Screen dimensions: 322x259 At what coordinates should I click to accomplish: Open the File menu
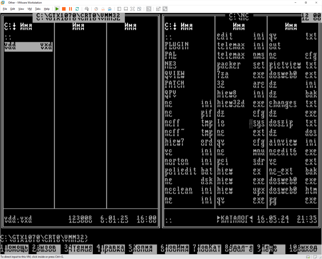[x=5, y=9]
